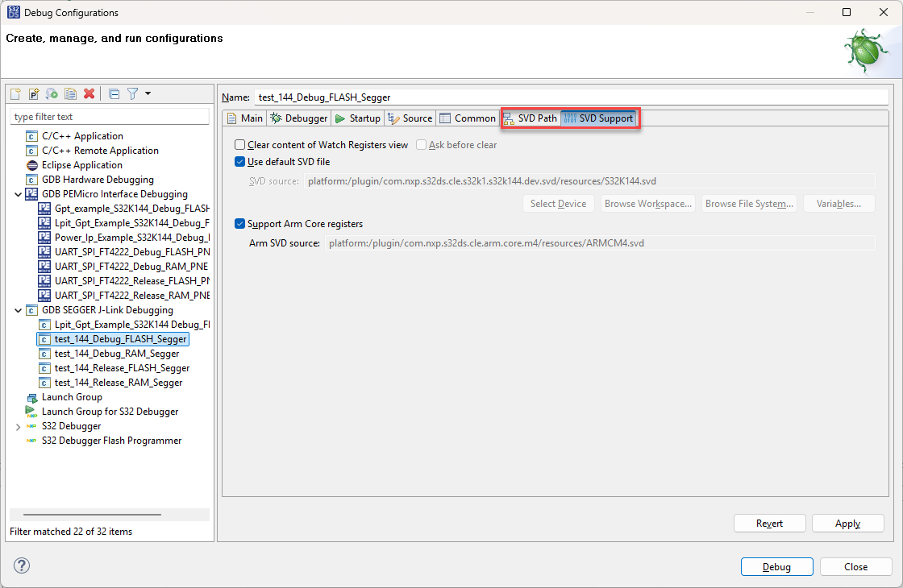Screen dimensions: 903x588
Task: Duplicate the selected launch configuration
Action: point(70,93)
